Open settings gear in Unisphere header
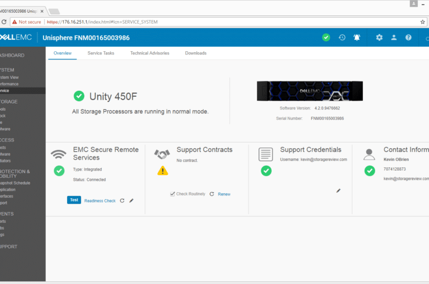This screenshot has width=429, height=284. [x=379, y=37]
